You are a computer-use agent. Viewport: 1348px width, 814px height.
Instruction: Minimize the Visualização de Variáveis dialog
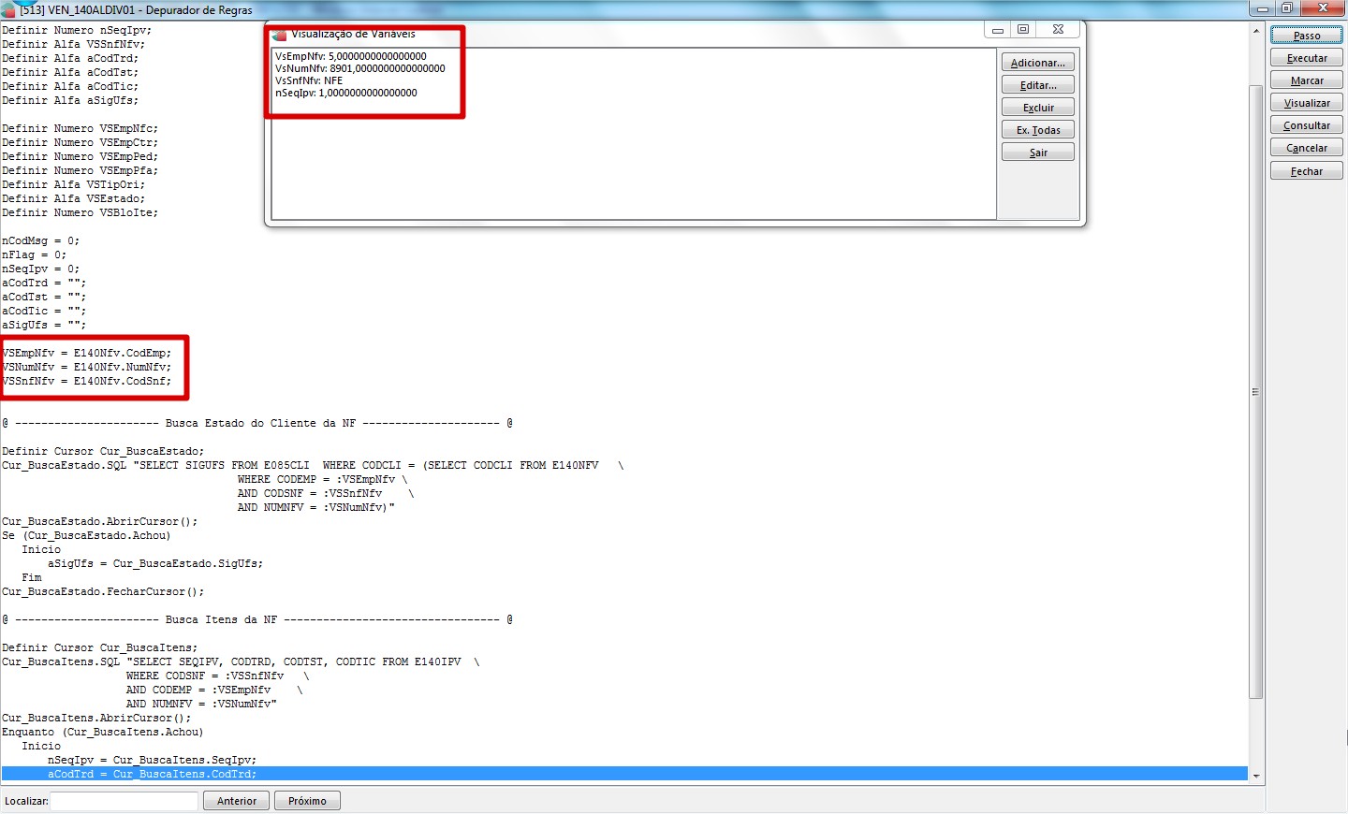(998, 30)
